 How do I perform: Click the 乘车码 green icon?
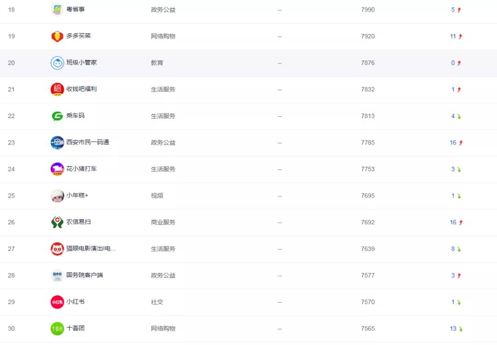point(57,116)
